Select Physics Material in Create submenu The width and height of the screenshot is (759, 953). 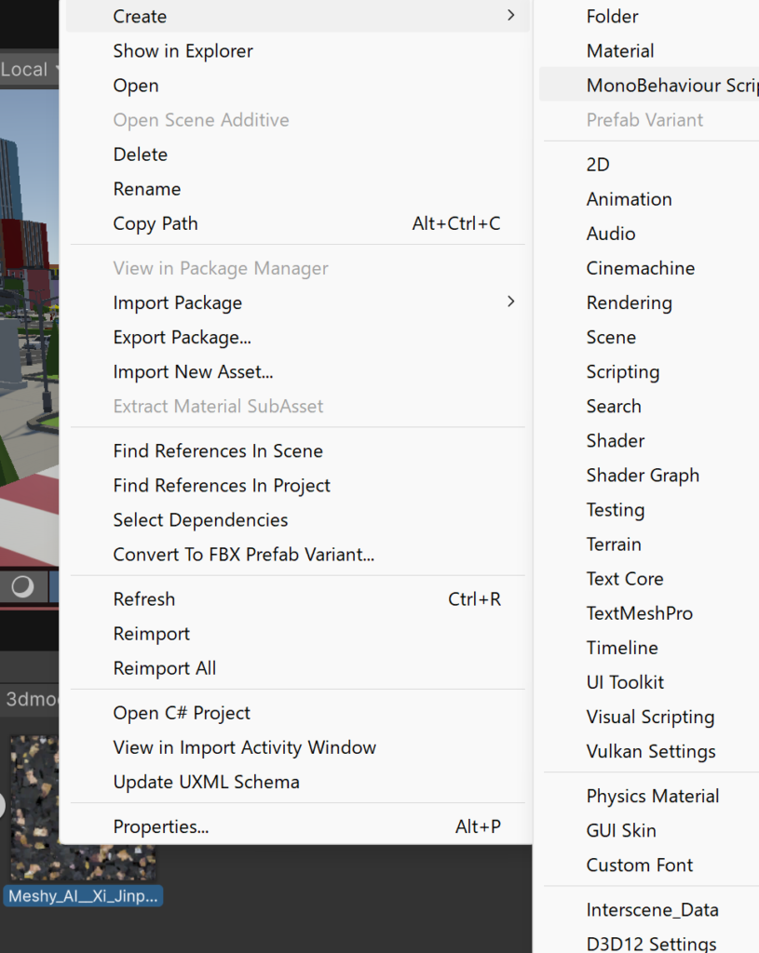click(x=652, y=796)
